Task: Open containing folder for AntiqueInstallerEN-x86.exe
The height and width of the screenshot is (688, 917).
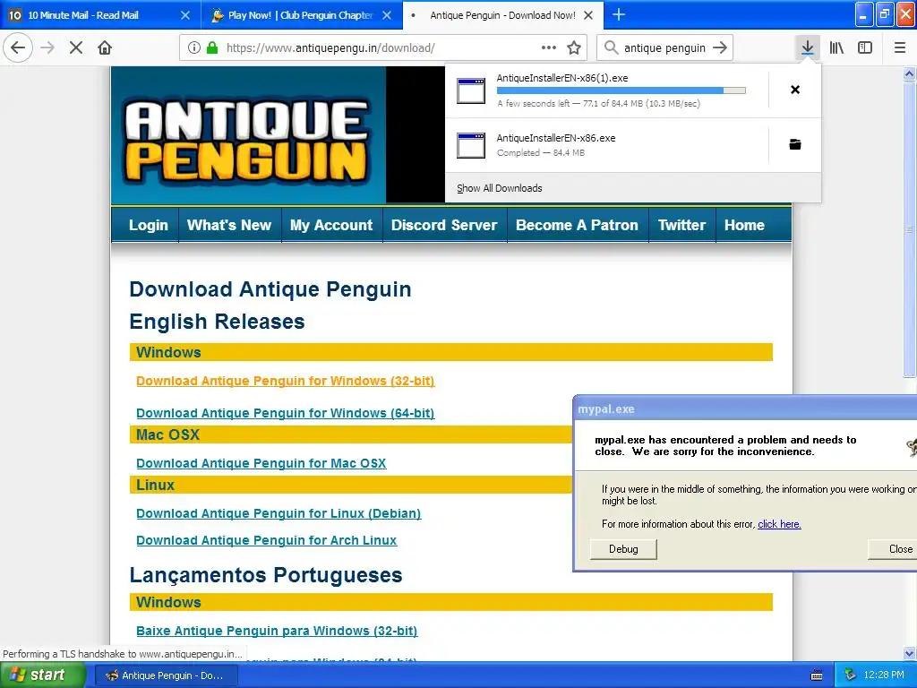Action: click(795, 144)
